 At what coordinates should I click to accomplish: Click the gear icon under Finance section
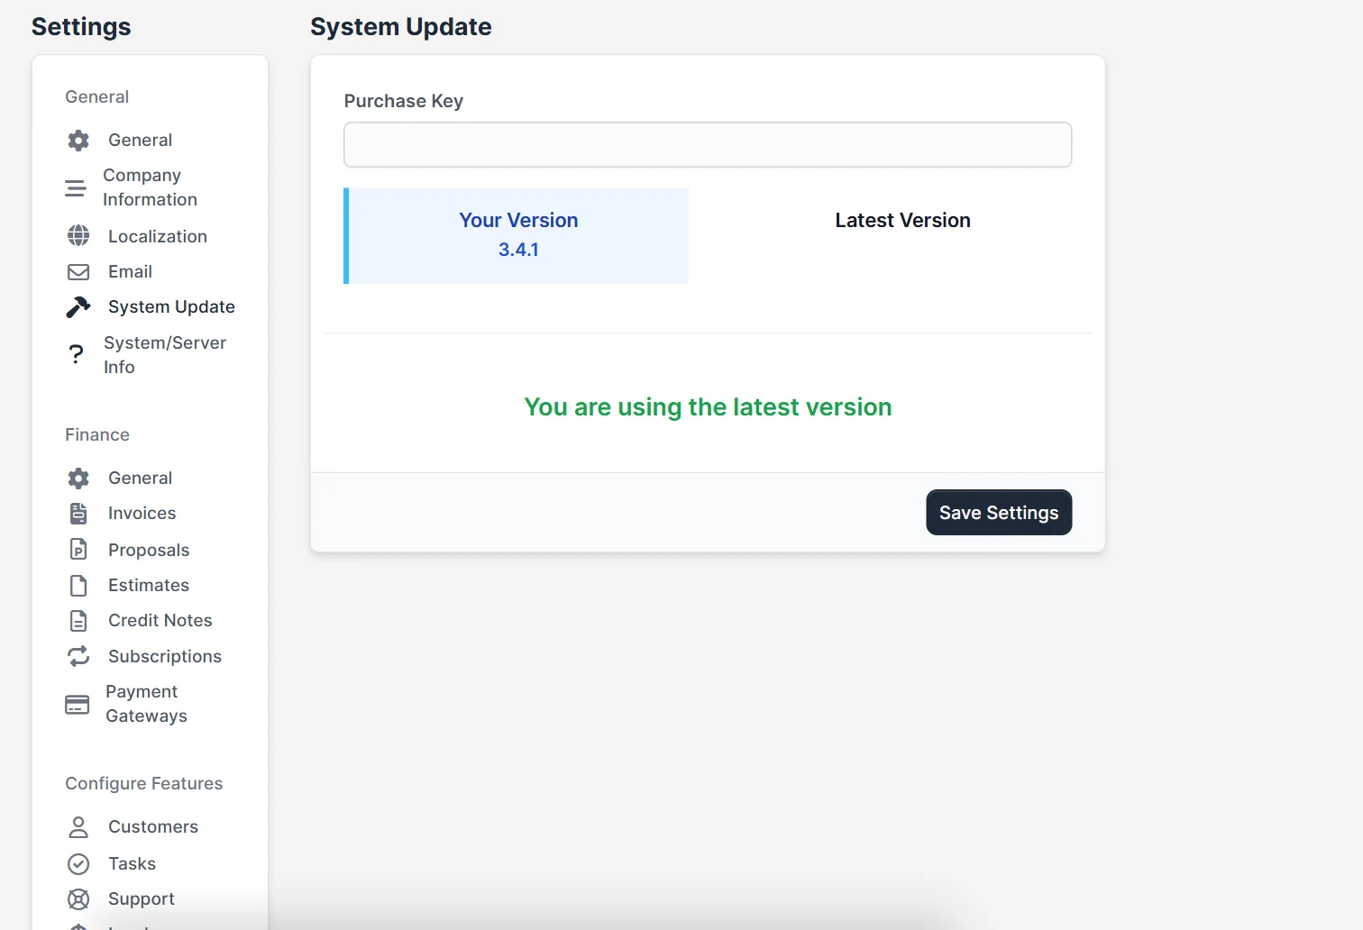coord(78,478)
